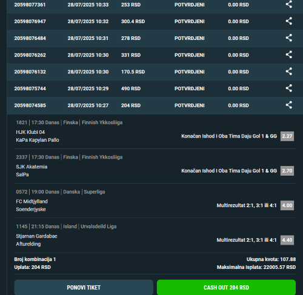Share ticket 20598076262

coord(289,55)
